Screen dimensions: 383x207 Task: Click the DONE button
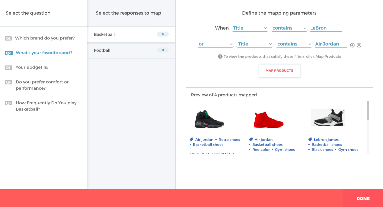point(363,198)
